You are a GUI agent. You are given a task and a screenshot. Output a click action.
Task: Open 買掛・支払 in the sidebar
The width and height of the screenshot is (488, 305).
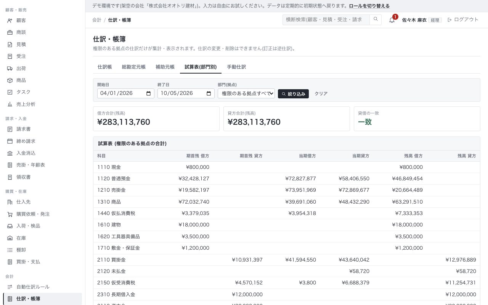click(x=42, y=262)
